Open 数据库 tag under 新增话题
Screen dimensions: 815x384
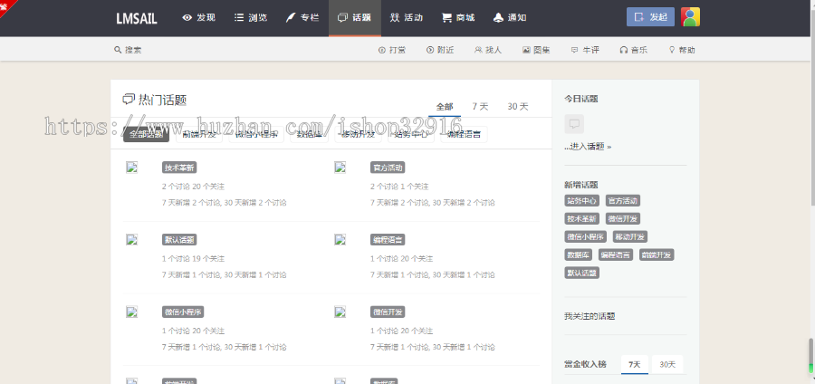[x=578, y=254]
